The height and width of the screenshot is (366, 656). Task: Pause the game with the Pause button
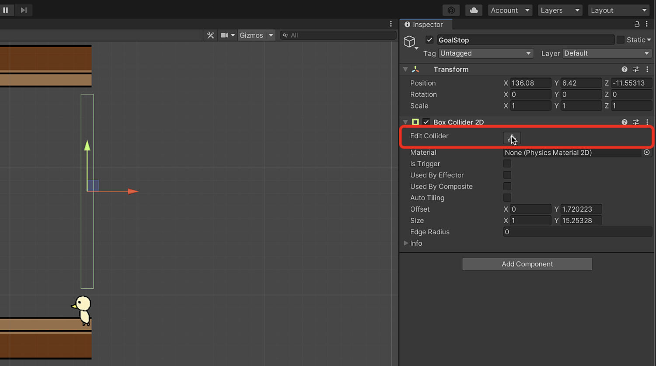pos(6,10)
